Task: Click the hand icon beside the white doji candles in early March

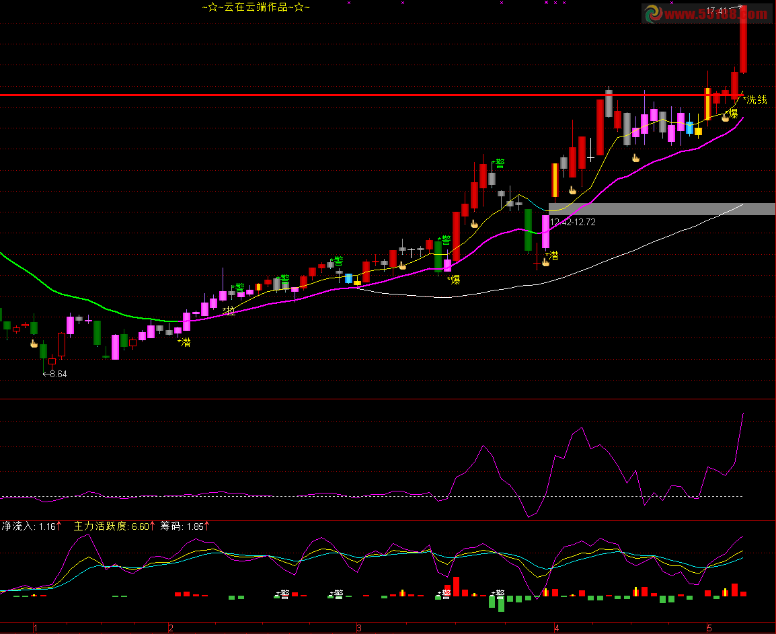Action: click(x=403, y=266)
